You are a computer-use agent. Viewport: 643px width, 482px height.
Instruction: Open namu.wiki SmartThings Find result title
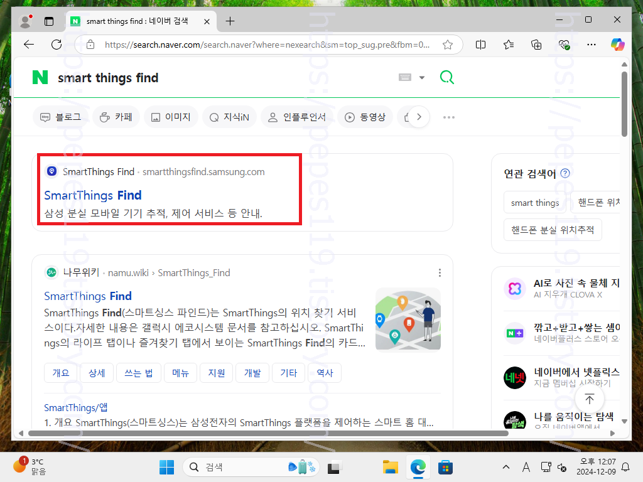[x=88, y=296]
